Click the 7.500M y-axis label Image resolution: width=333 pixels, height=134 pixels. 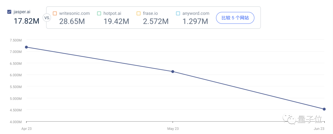tap(15, 40)
